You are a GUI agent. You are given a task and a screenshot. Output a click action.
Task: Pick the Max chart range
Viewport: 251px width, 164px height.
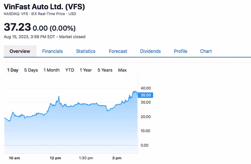point(122,70)
